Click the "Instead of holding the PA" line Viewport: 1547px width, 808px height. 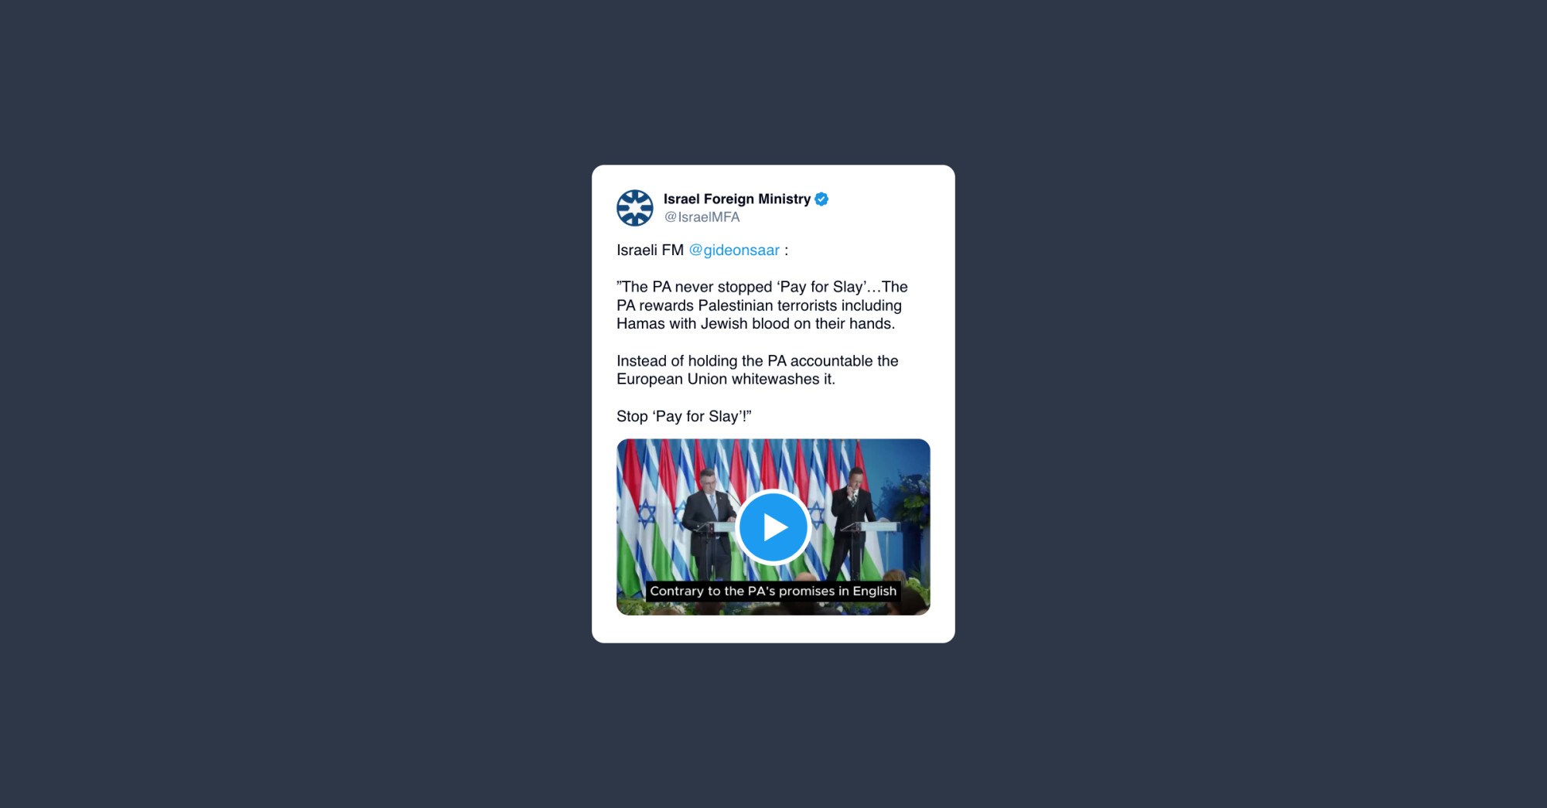(757, 361)
